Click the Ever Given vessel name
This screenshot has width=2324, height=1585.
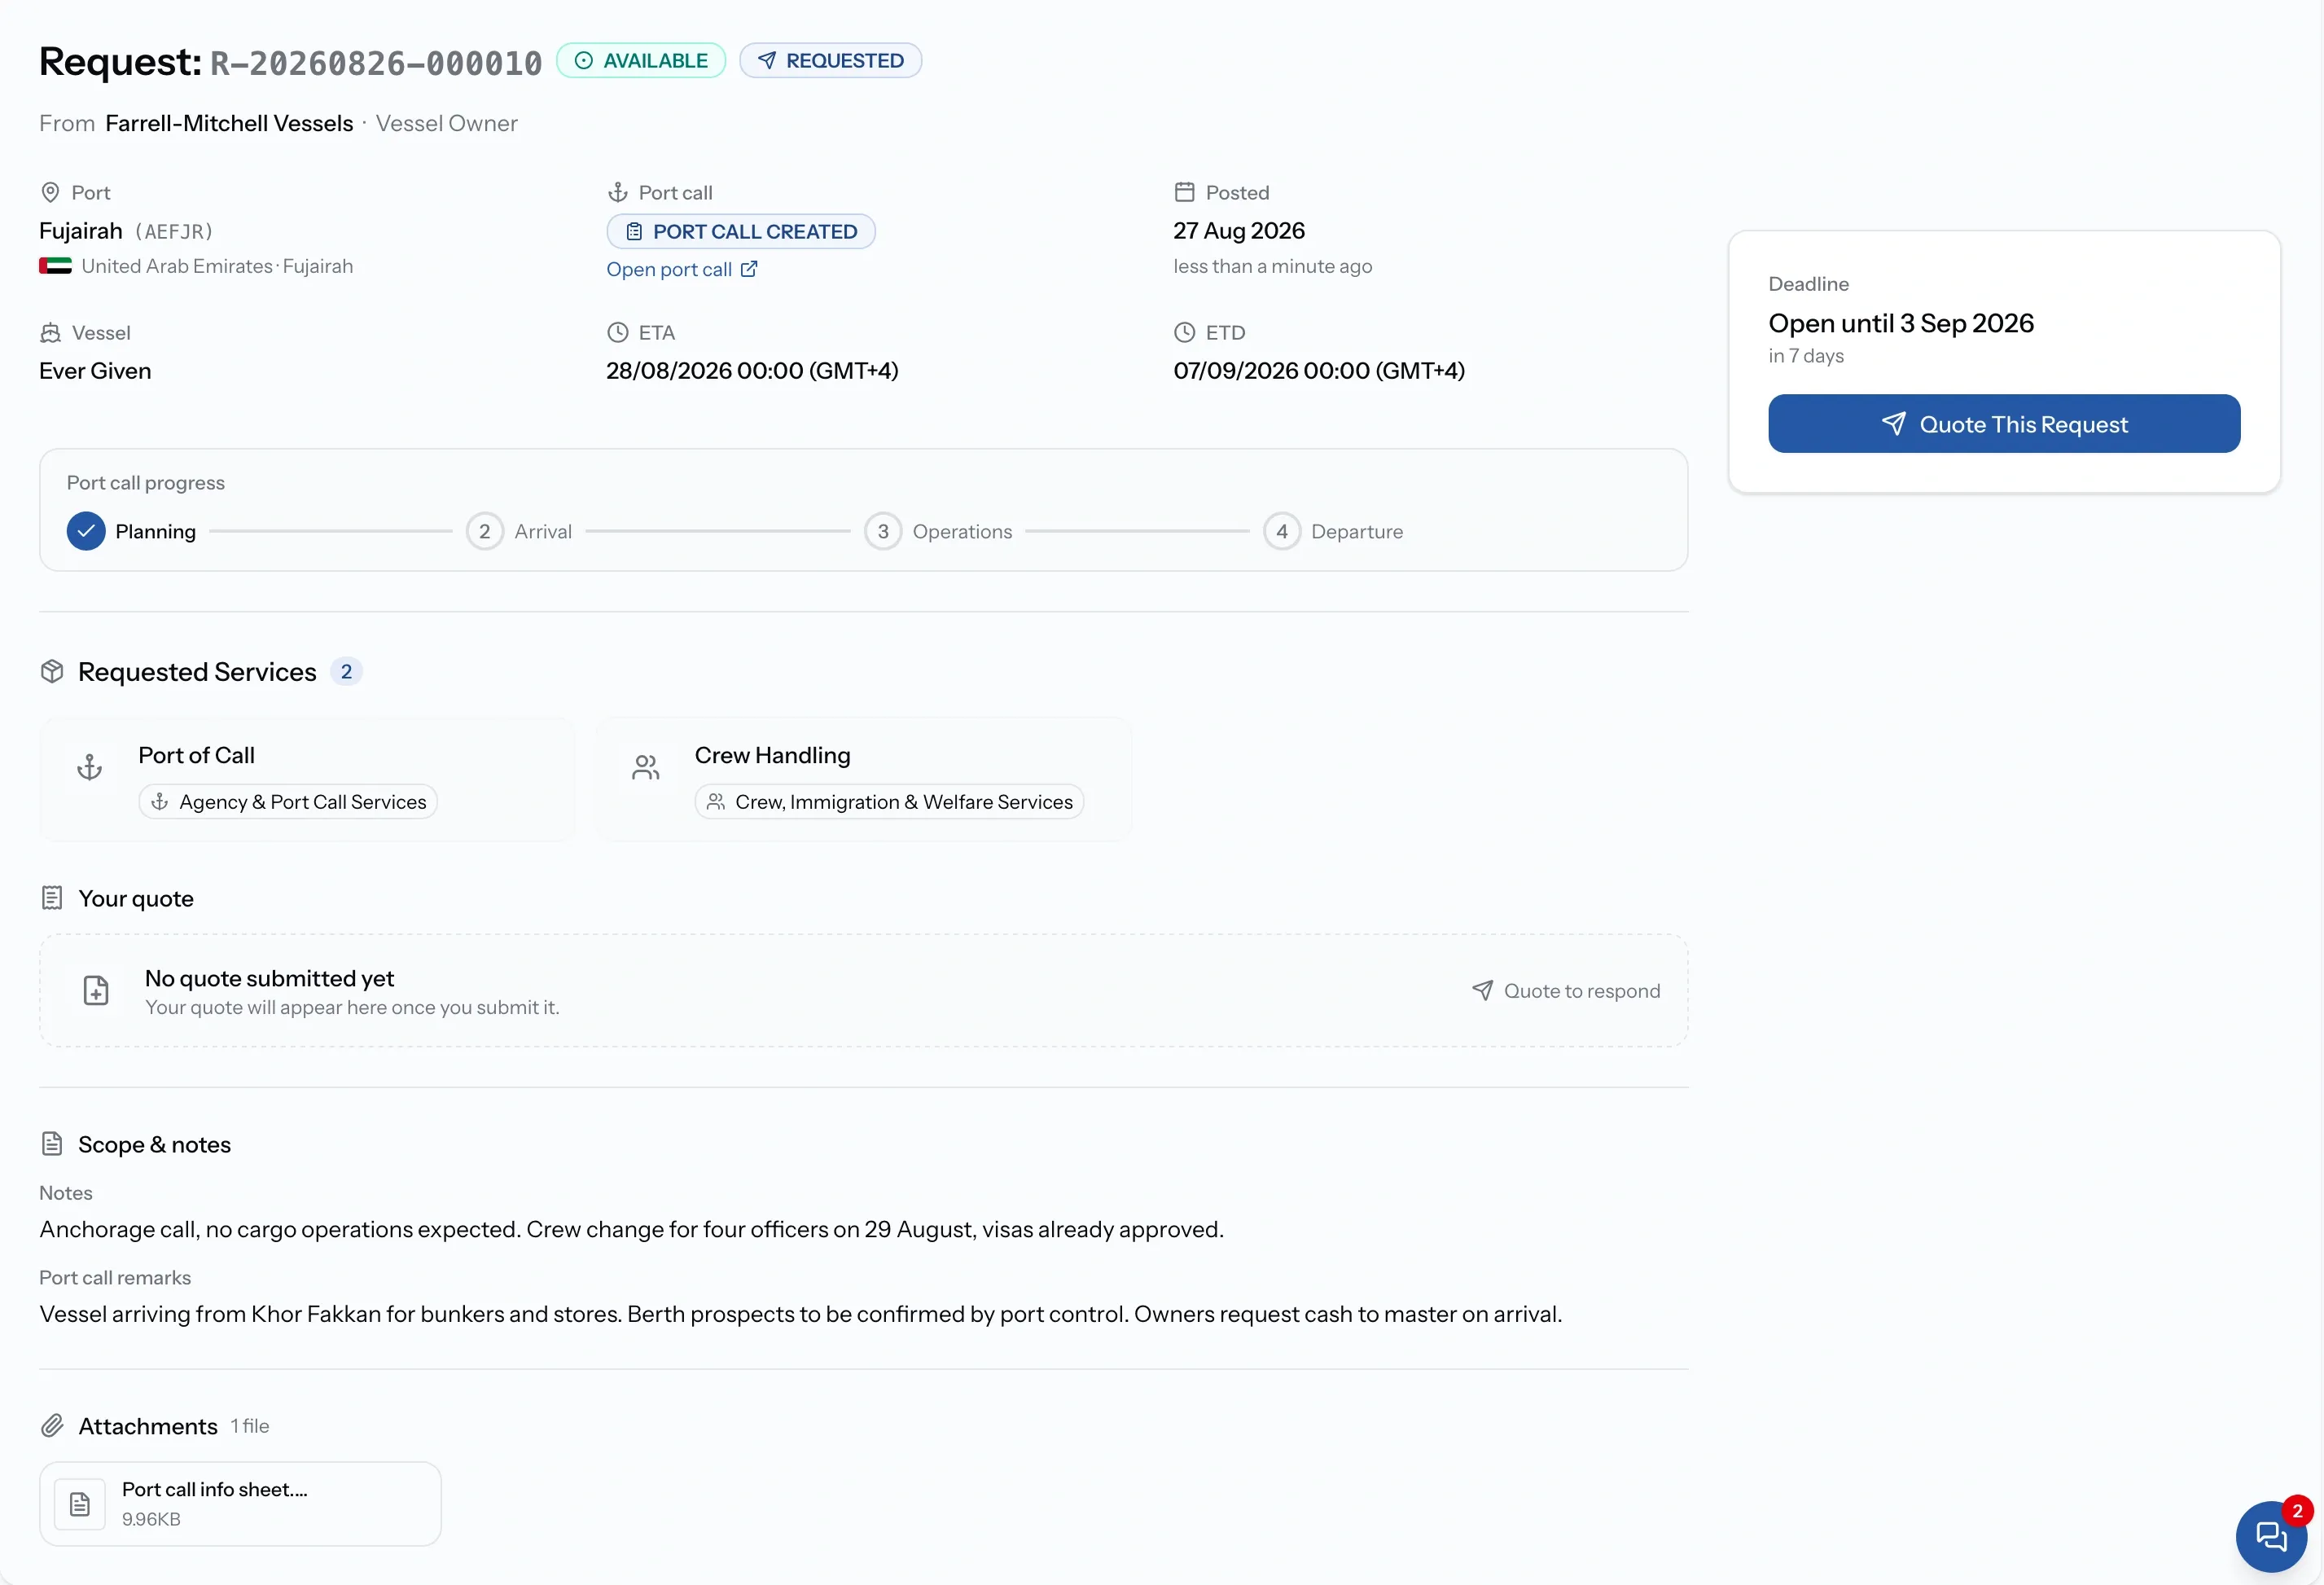95,371
